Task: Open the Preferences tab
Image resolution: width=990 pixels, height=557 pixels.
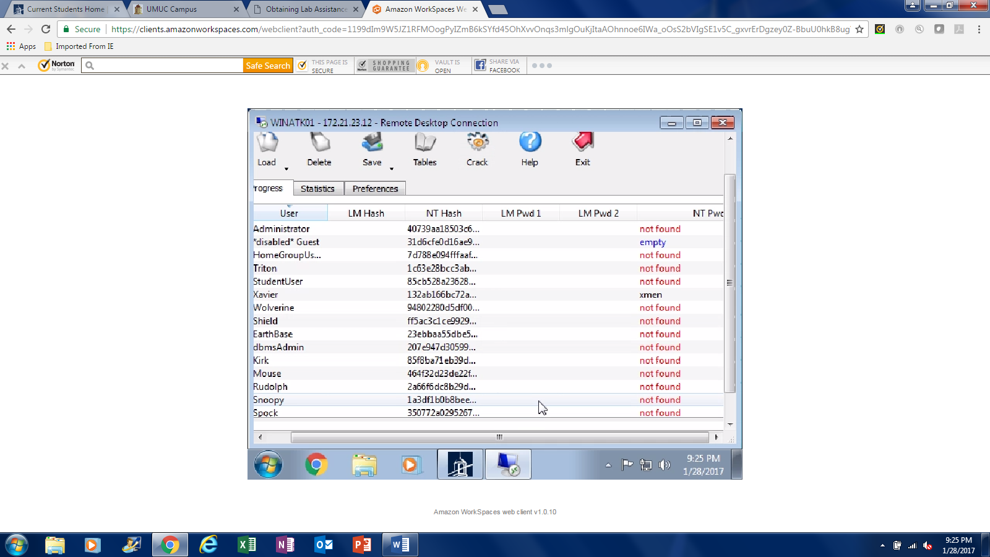Action: point(375,189)
